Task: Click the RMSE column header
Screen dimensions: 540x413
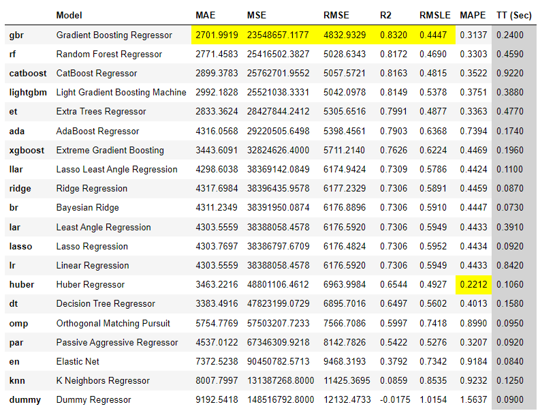Action: pos(336,15)
